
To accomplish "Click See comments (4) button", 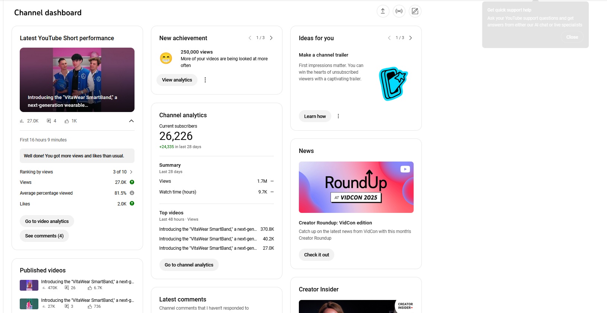I will point(44,236).
